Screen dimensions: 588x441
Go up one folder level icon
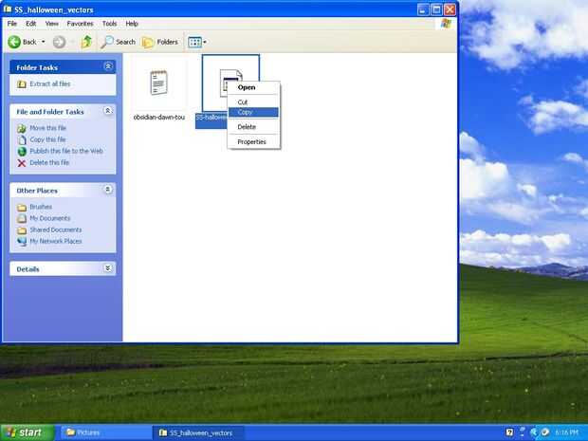coord(86,42)
